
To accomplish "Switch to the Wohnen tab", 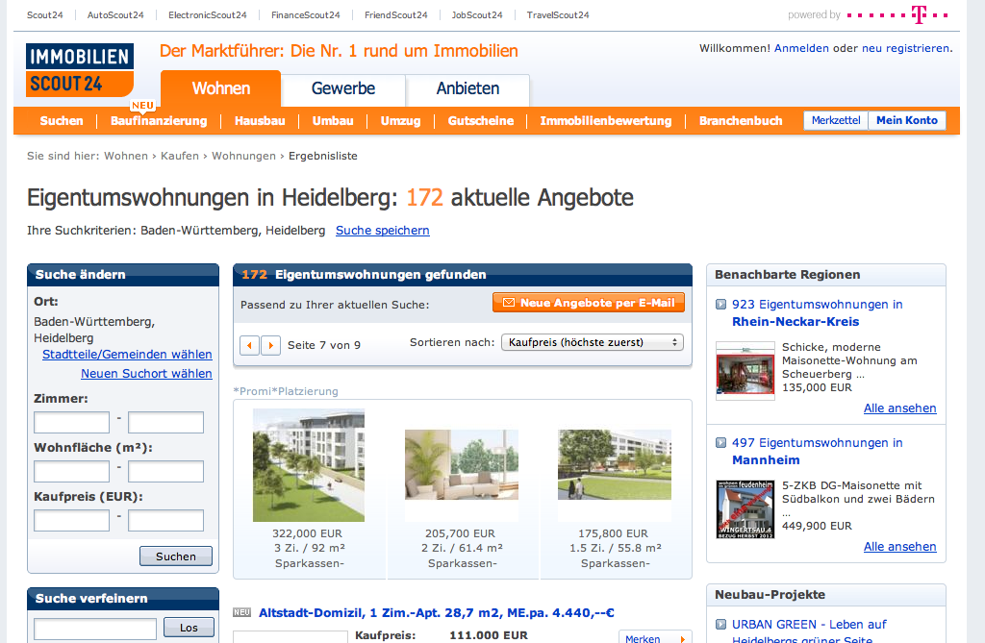I will 221,88.
